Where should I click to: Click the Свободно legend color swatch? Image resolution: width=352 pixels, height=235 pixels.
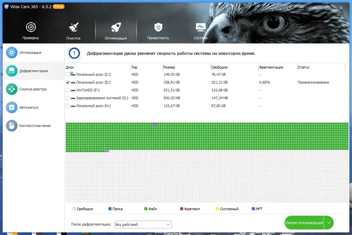click(x=74, y=209)
